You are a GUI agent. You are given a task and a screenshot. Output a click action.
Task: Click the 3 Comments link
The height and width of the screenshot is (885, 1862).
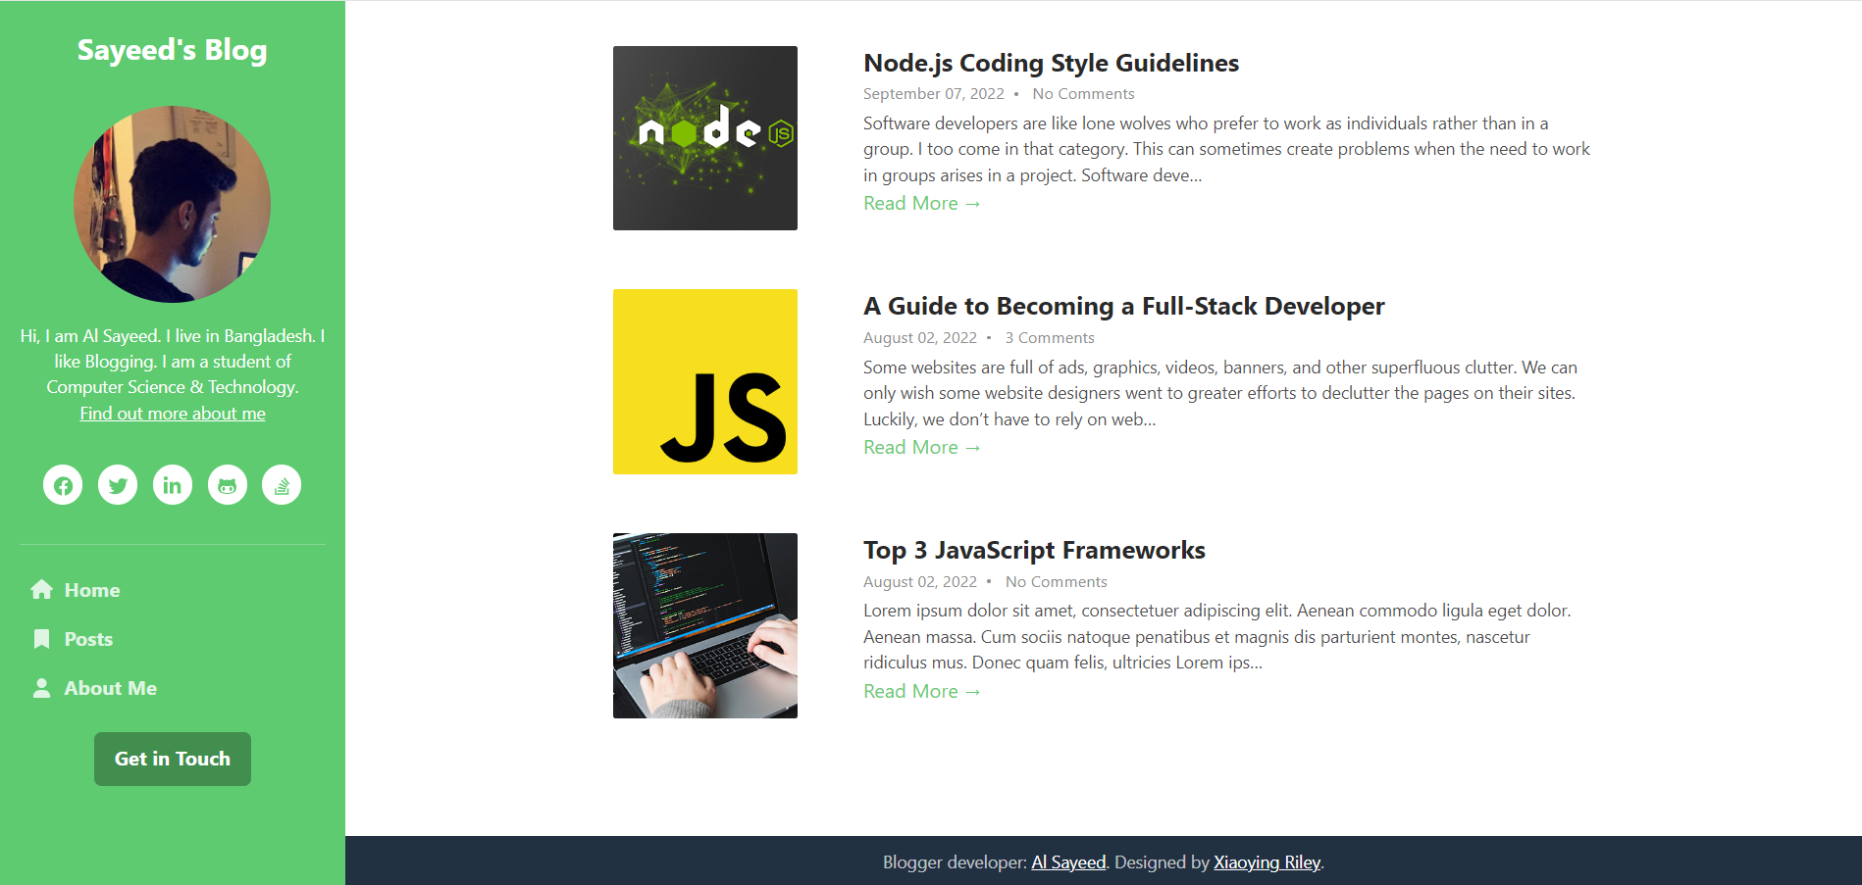[x=1050, y=338]
